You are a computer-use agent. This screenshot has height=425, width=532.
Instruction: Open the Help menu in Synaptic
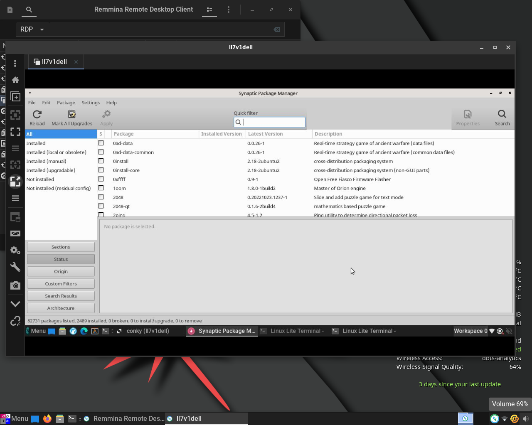[x=111, y=103]
